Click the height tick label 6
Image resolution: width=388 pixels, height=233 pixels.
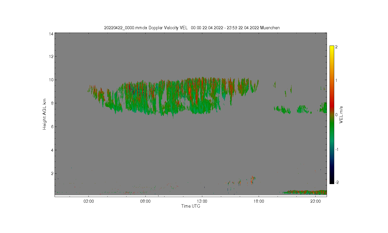52,127
